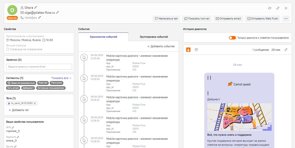The image size is (295, 148).
Task: Focus the notes input field
Action: point(39,67)
